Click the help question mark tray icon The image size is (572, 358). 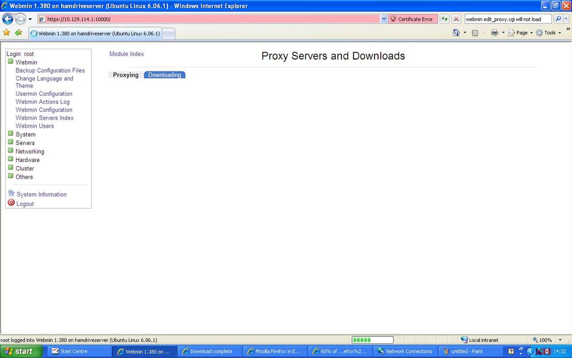[x=511, y=352]
